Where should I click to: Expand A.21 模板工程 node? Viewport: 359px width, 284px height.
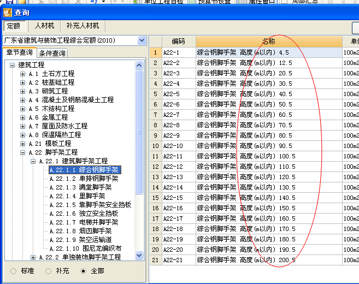pyautogui.click(x=22, y=144)
